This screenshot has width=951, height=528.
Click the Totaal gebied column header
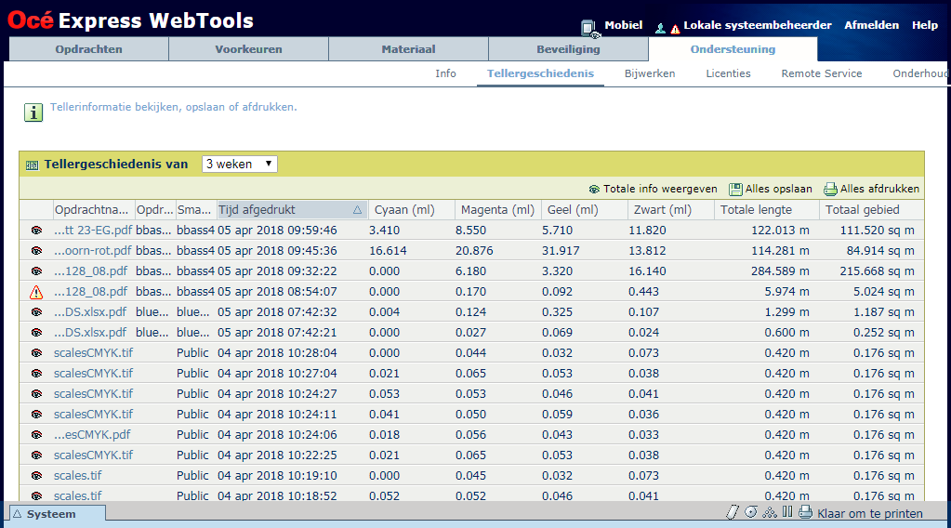872,210
